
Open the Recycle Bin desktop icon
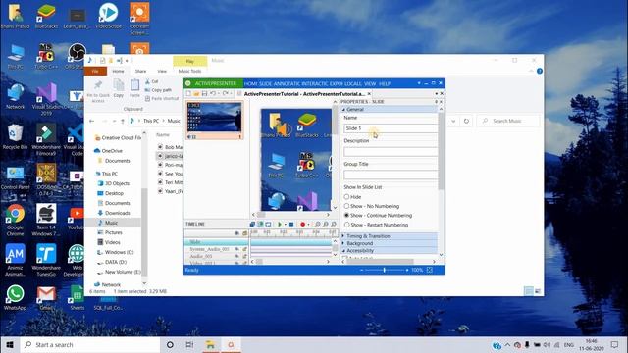point(16,137)
